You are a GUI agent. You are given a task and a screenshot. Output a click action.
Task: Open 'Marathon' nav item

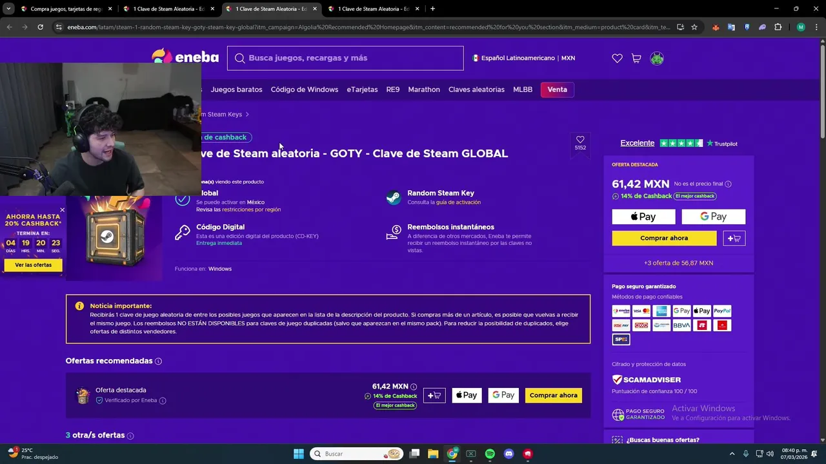tap(424, 90)
